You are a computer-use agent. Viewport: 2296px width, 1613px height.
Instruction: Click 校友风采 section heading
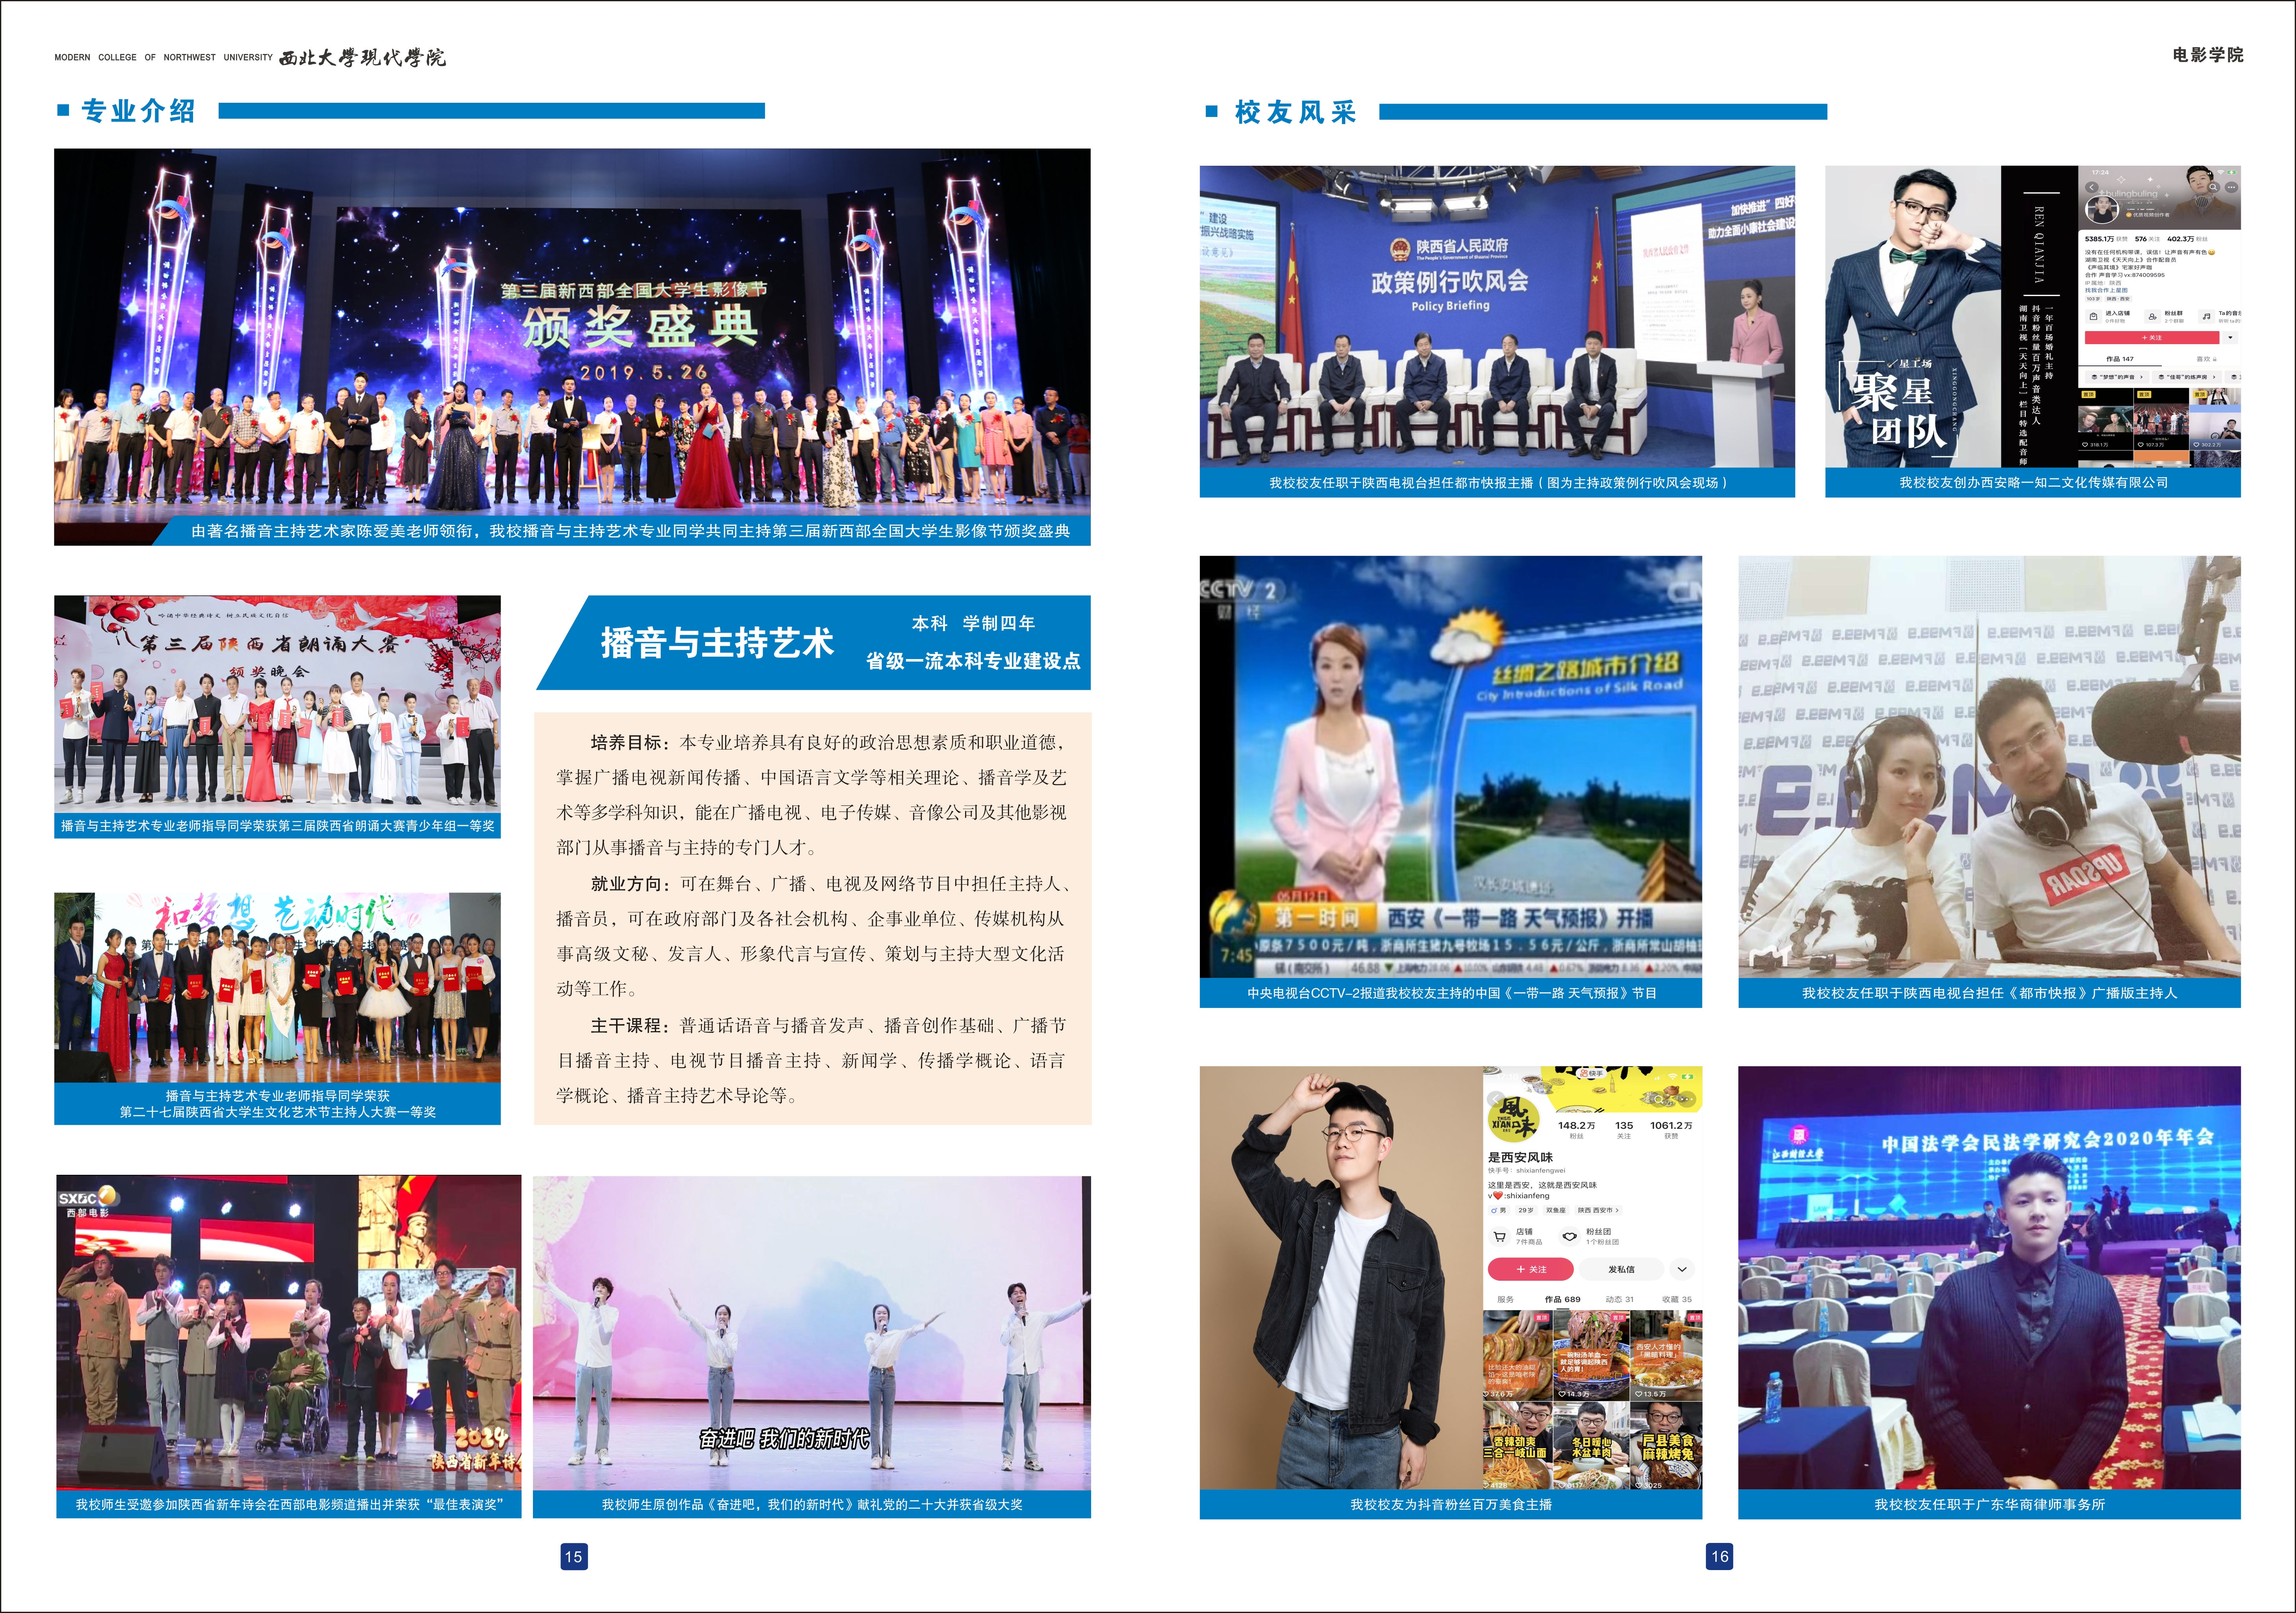coord(1295,112)
